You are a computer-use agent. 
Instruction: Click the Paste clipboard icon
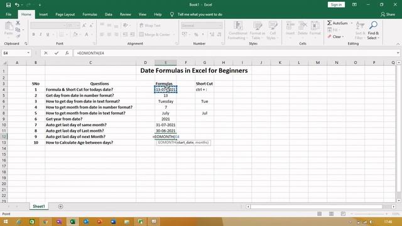click(x=8, y=26)
